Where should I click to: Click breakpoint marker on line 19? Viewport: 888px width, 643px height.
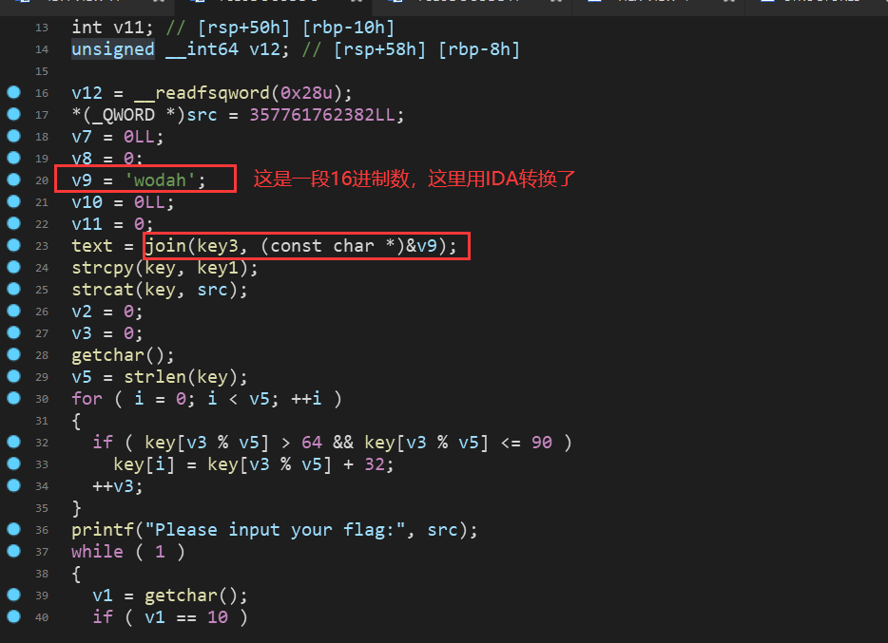(x=13, y=158)
